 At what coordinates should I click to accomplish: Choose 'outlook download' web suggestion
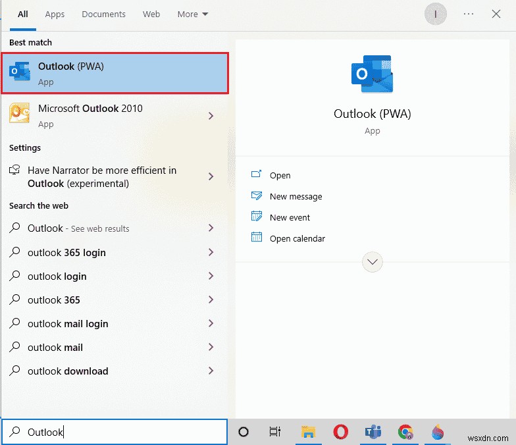point(115,371)
